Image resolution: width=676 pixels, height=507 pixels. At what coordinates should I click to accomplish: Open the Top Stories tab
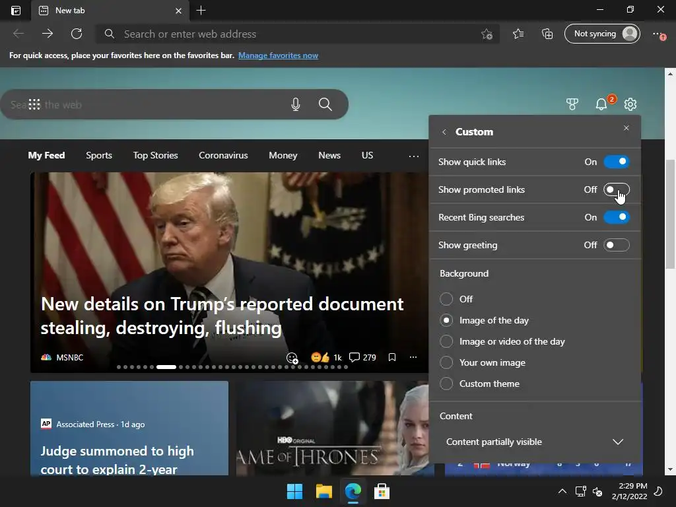[155, 155]
